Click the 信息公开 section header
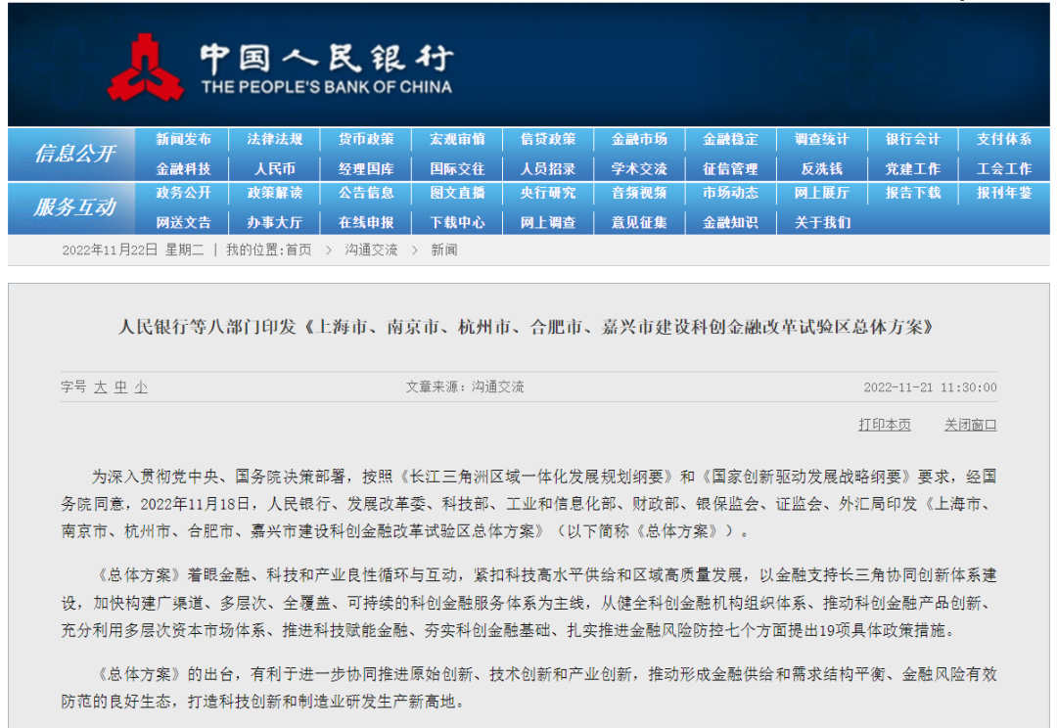The height and width of the screenshot is (728, 1057). 74,154
